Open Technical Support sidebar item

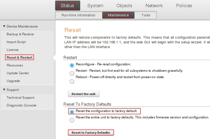[21, 98]
